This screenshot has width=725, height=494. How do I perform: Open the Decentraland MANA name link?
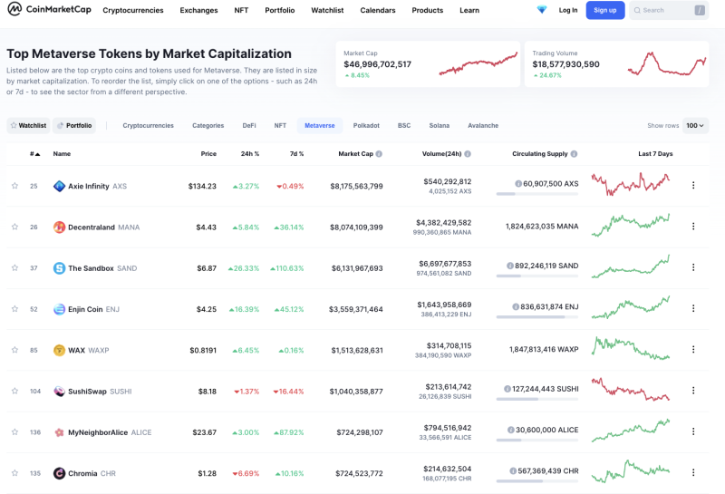103,228
